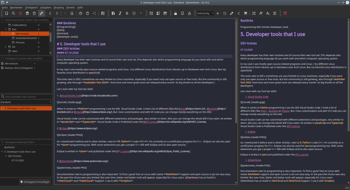Click the edit encrypted note icon

tap(183, 13)
